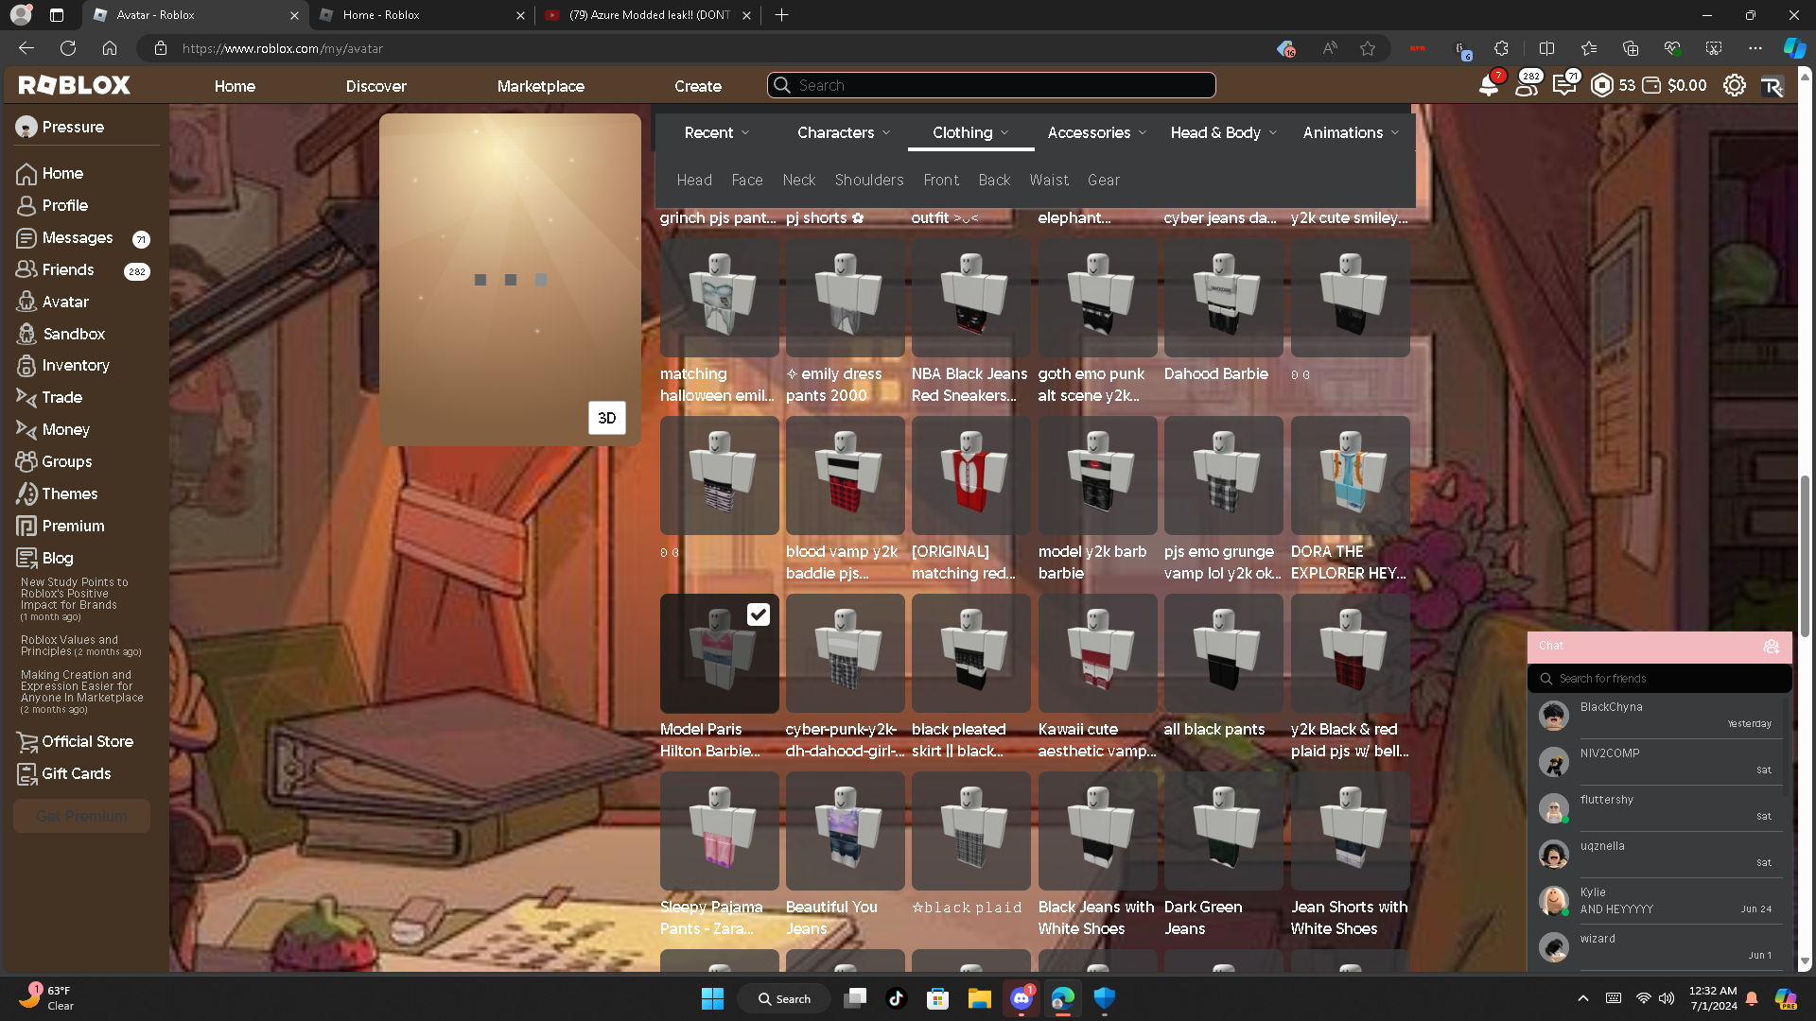Open Create in top navigation
1816x1021 pixels.
[x=698, y=86]
